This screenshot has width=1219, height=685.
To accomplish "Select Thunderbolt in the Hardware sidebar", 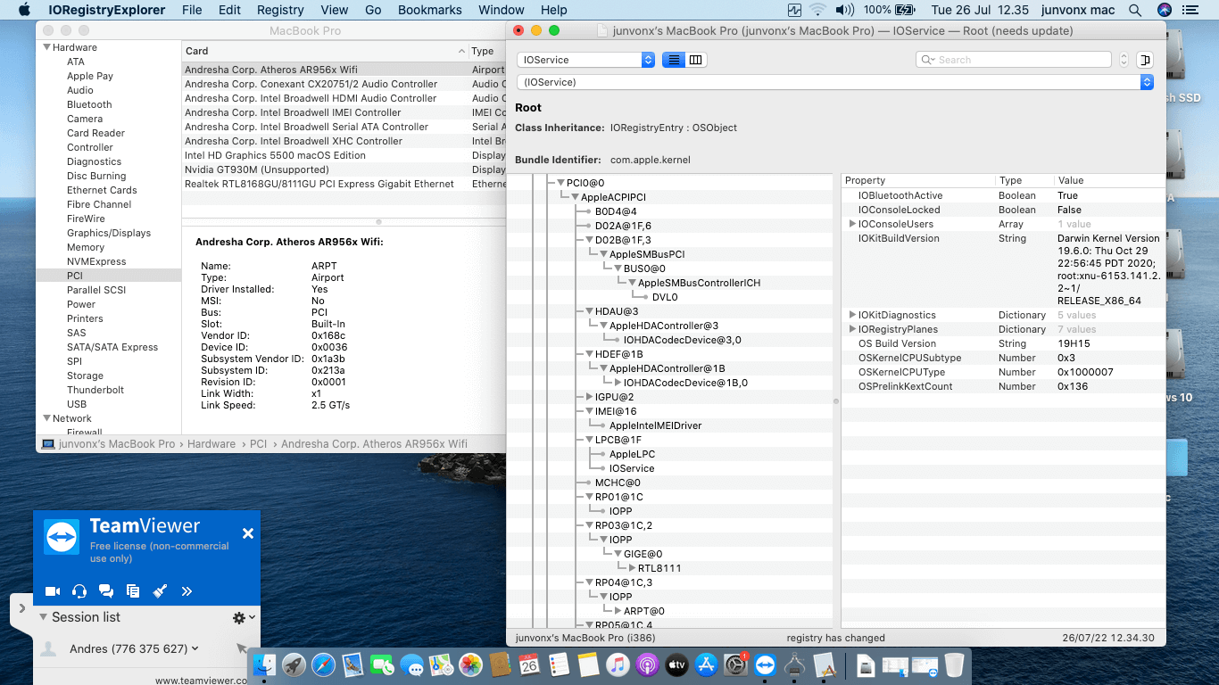I will click(95, 390).
